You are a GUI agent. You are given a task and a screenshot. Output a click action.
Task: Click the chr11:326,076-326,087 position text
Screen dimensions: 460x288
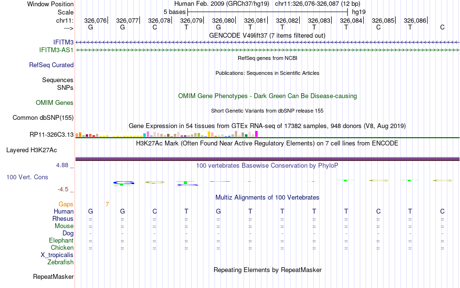[x=318, y=4]
